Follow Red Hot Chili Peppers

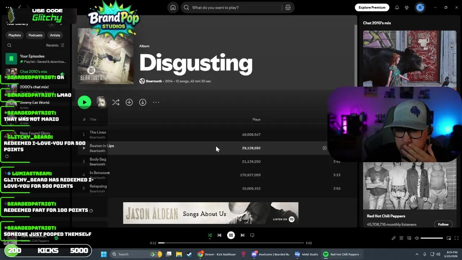pos(443,225)
